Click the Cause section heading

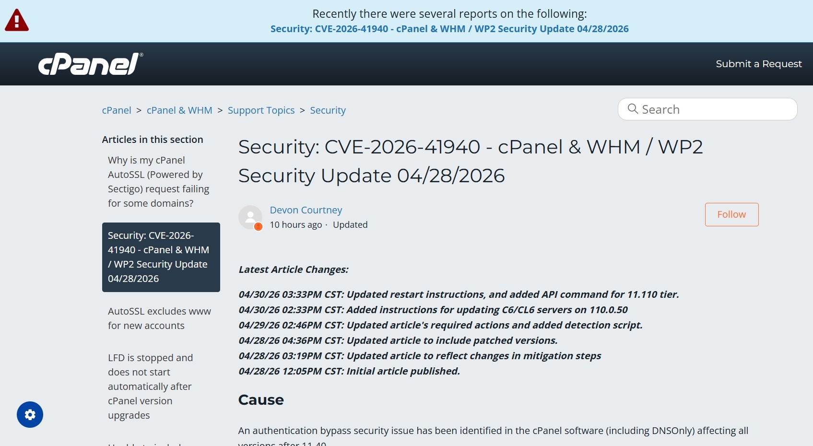[x=261, y=400]
